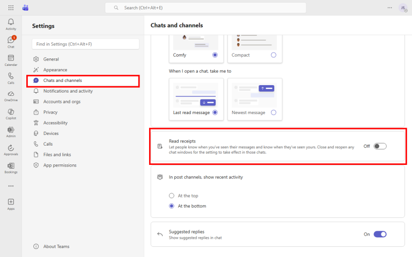The width and height of the screenshot is (412, 257).
Task: Open the profile account menu avatar
Action: coord(402,7)
